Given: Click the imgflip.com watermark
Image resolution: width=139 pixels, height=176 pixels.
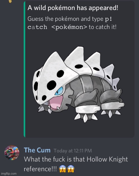Looking at the screenshot, I should pos(9,173).
